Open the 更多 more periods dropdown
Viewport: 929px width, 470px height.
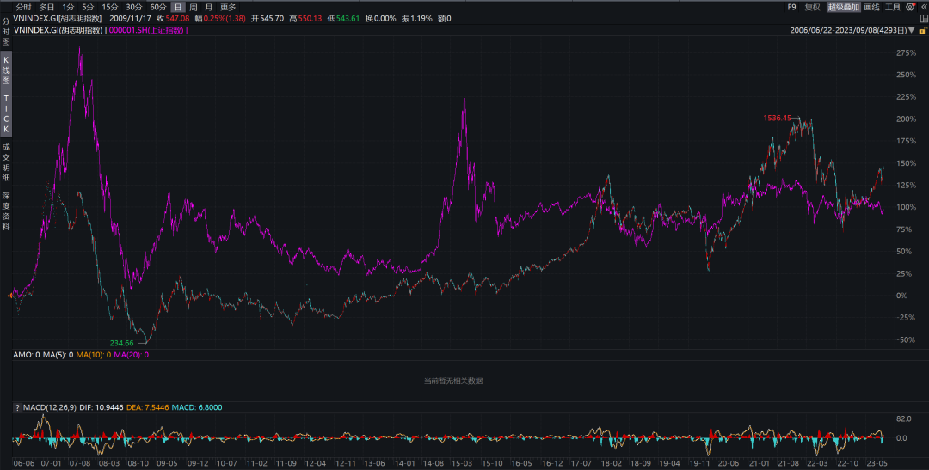[x=227, y=7]
